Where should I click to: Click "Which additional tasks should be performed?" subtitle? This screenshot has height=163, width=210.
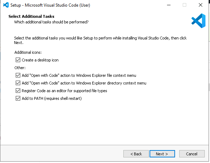point(51,22)
